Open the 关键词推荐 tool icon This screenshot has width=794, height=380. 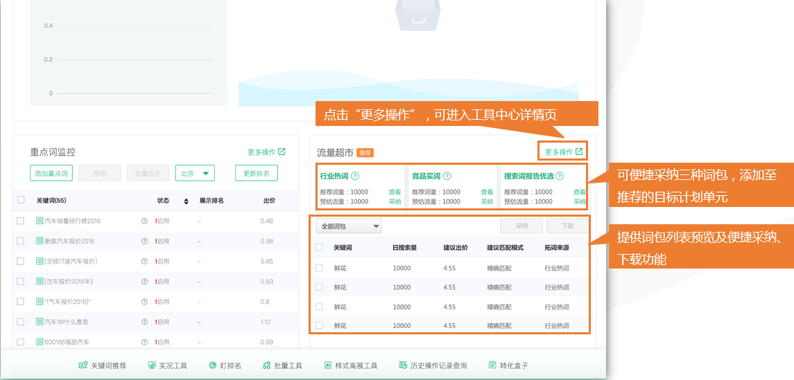(83, 365)
